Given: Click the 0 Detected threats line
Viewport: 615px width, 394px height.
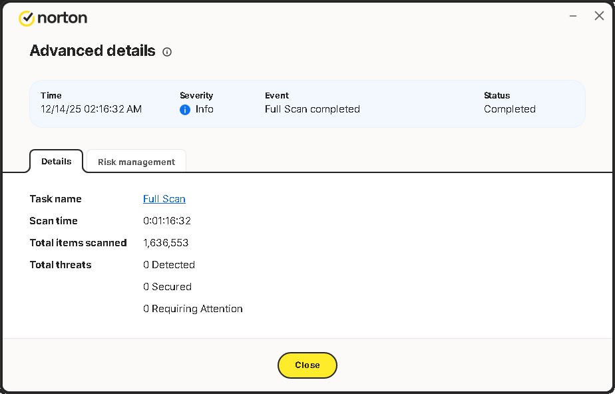Looking at the screenshot, I should click(x=169, y=265).
